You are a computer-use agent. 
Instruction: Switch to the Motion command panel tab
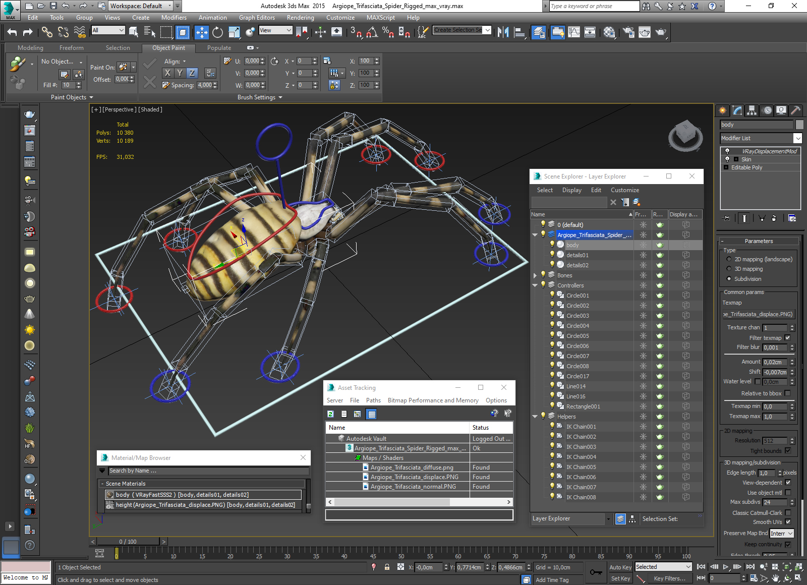(767, 110)
